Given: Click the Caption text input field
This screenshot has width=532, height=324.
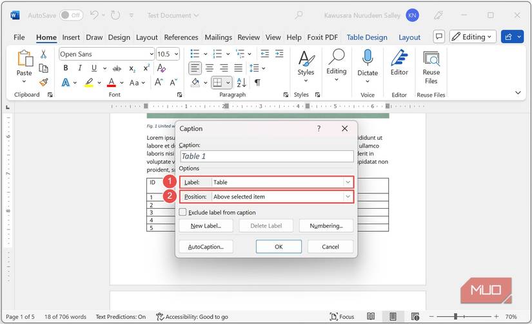Looking at the screenshot, I should (266, 156).
